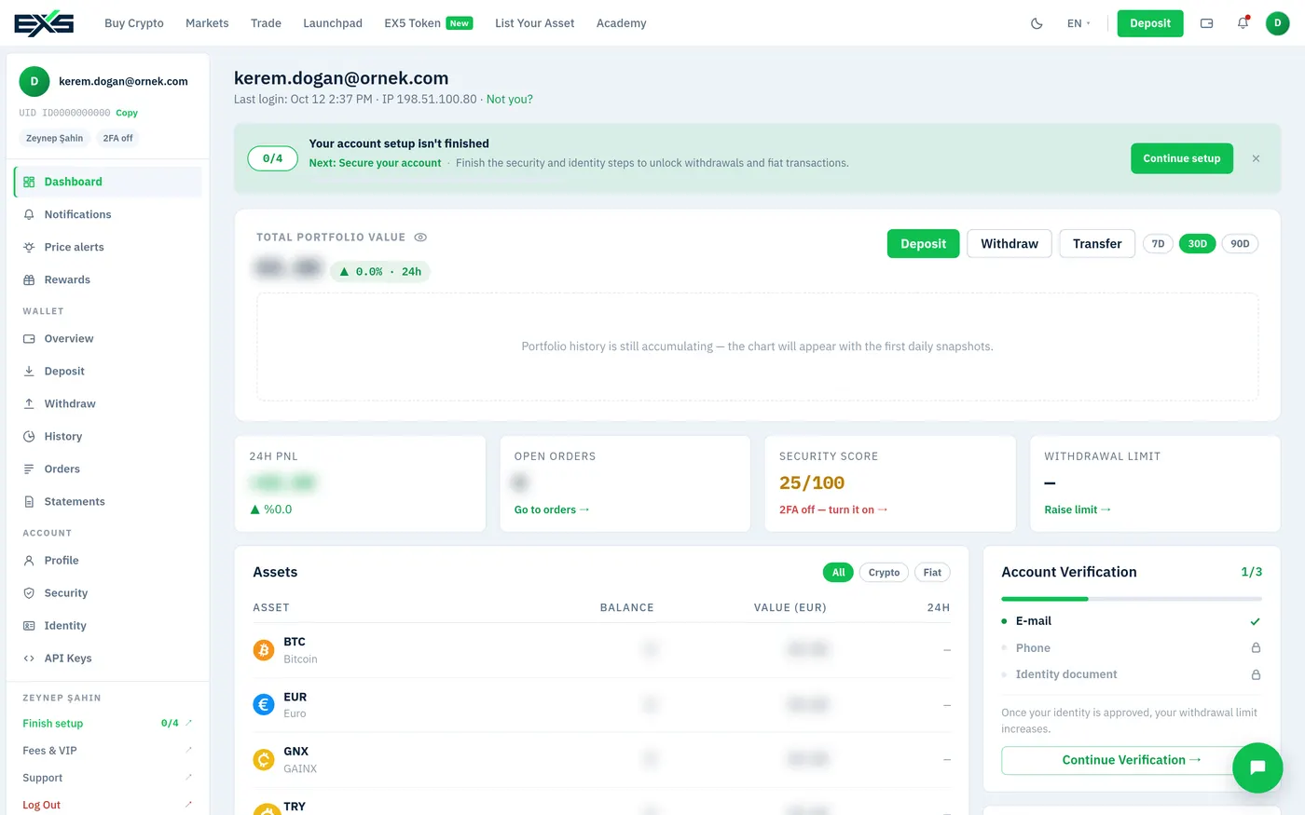Open Rewards gift icon item
Viewport: 1305px width, 815px height.
[108, 279]
